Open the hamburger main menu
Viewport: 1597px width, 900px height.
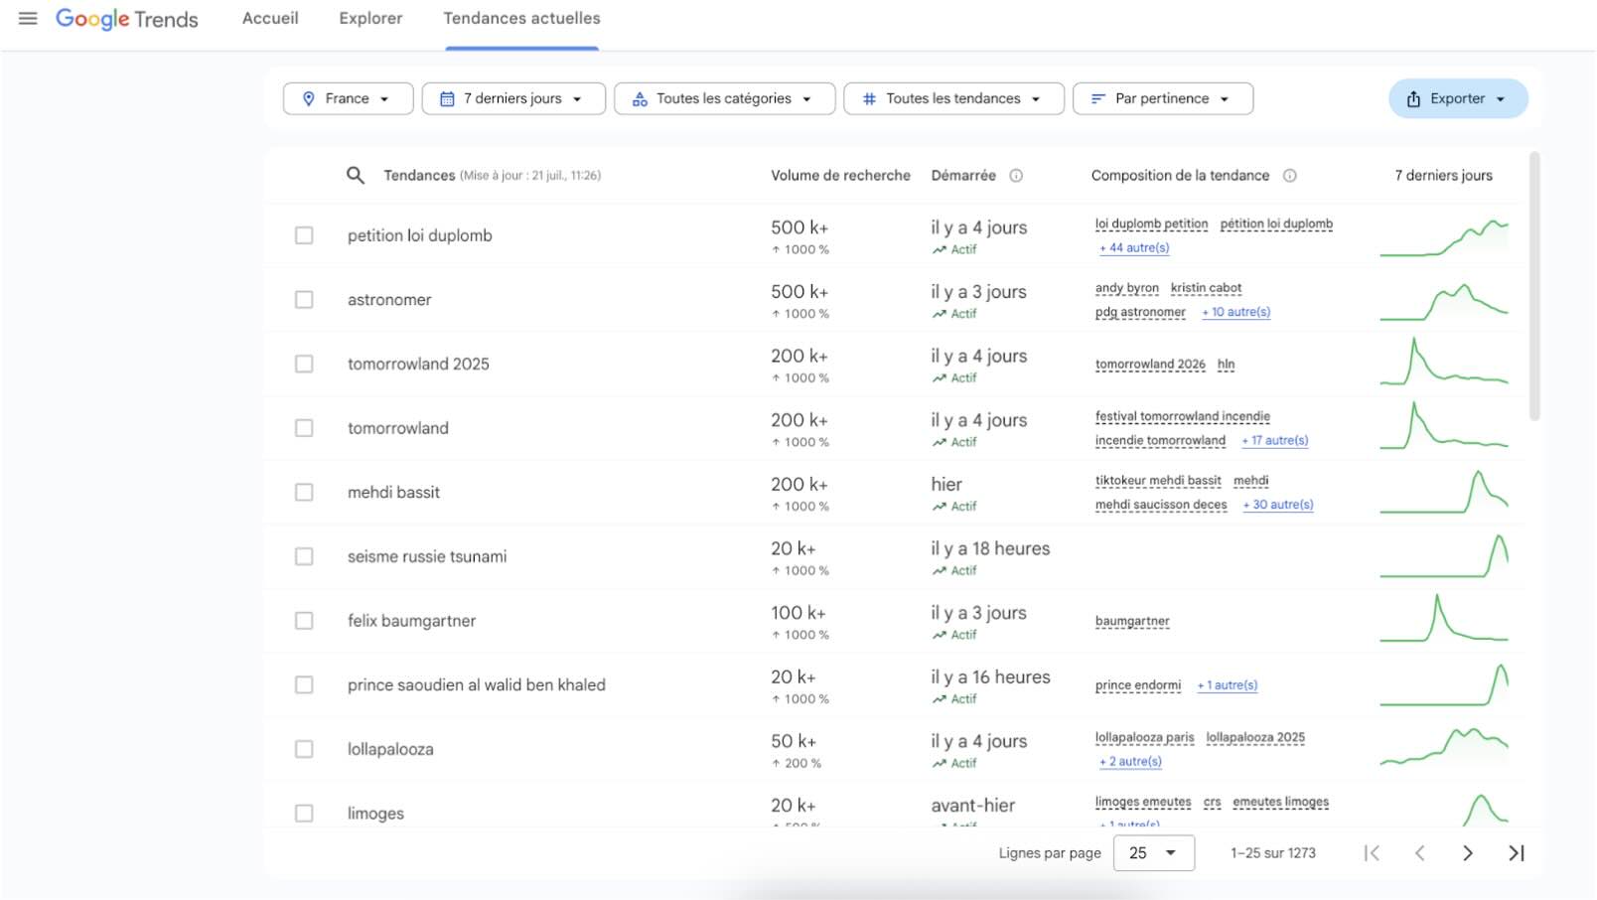click(x=28, y=18)
